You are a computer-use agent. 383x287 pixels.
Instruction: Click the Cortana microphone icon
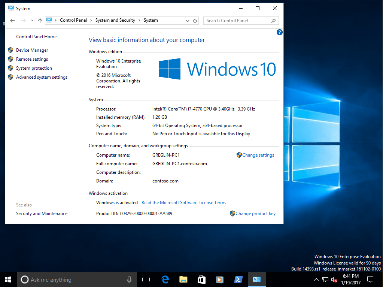(129, 279)
